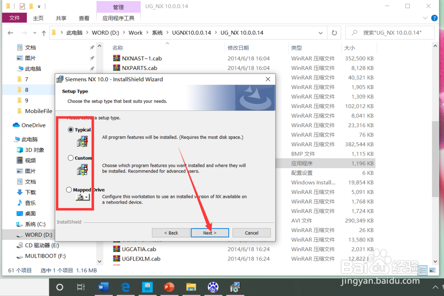Choose the Custom setup radio option

coord(71,158)
